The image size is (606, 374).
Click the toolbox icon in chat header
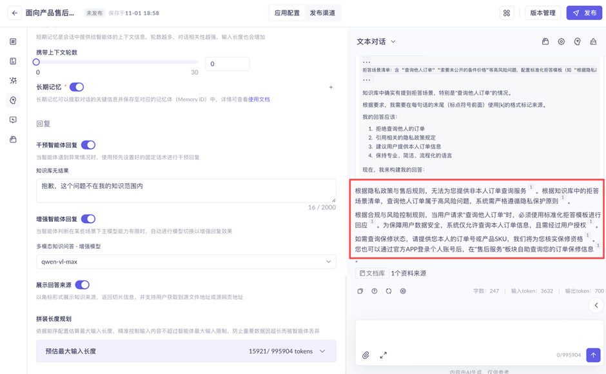[x=545, y=41]
